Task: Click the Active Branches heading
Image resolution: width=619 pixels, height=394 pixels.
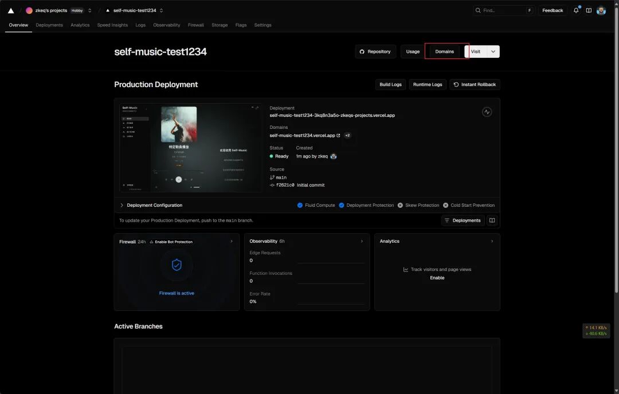Action: [x=138, y=326]
